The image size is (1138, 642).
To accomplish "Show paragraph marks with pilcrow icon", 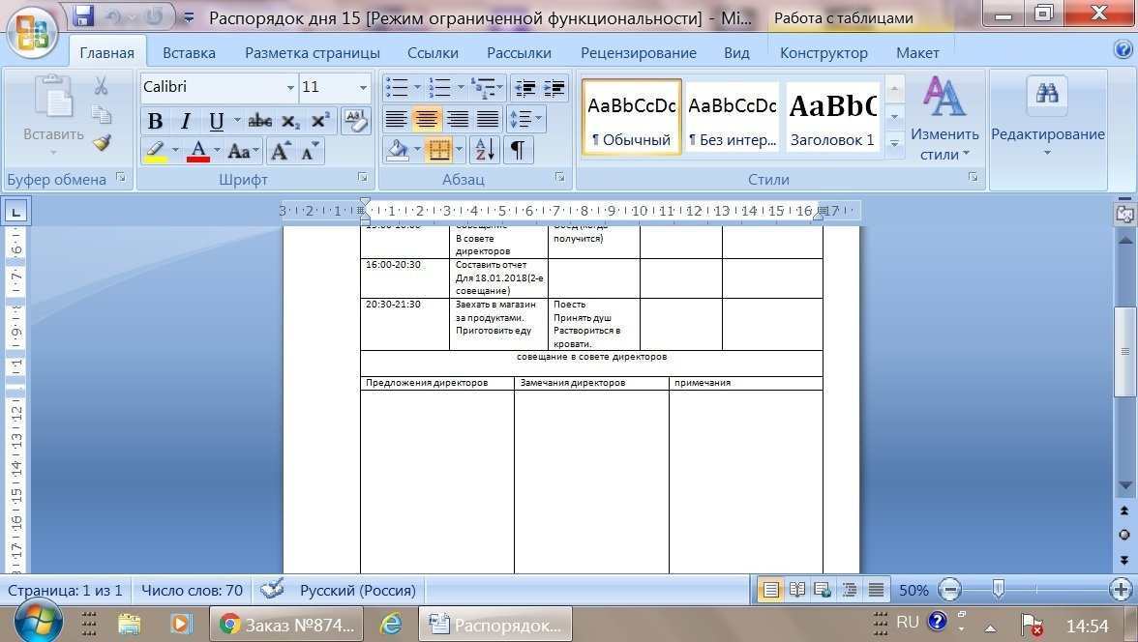I will (518, 150).
